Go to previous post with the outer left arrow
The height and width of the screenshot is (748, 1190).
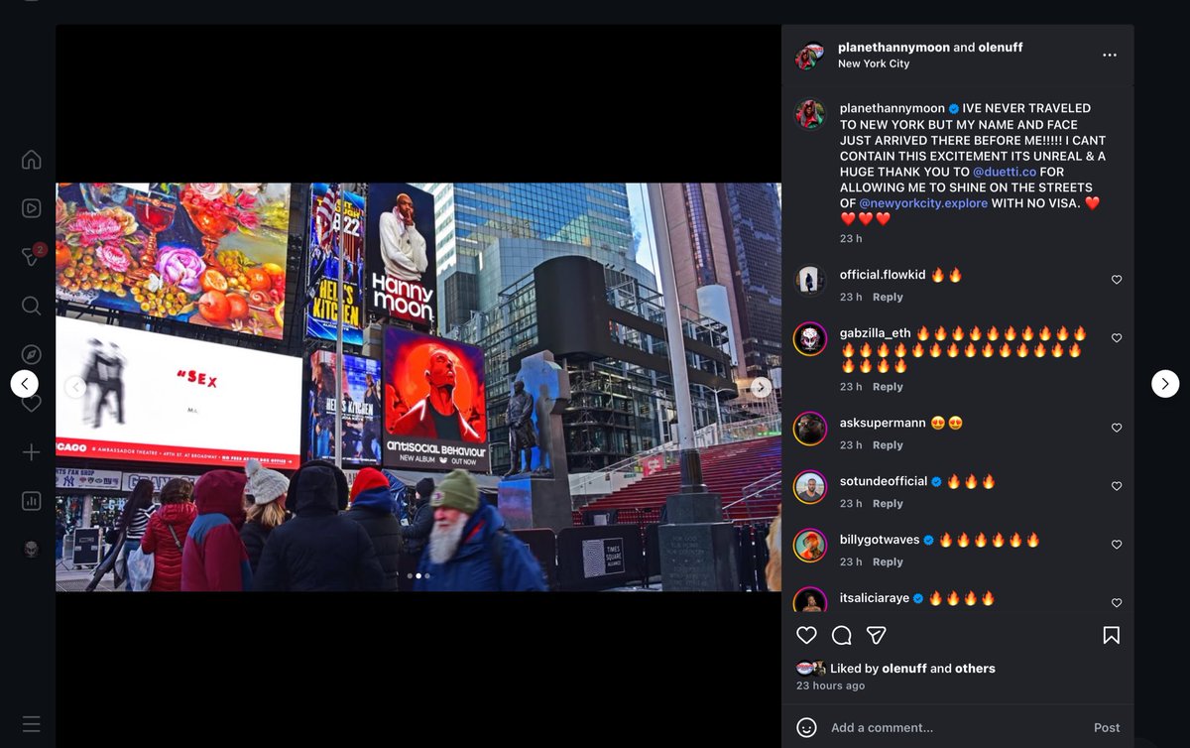[x=25, y=384]
